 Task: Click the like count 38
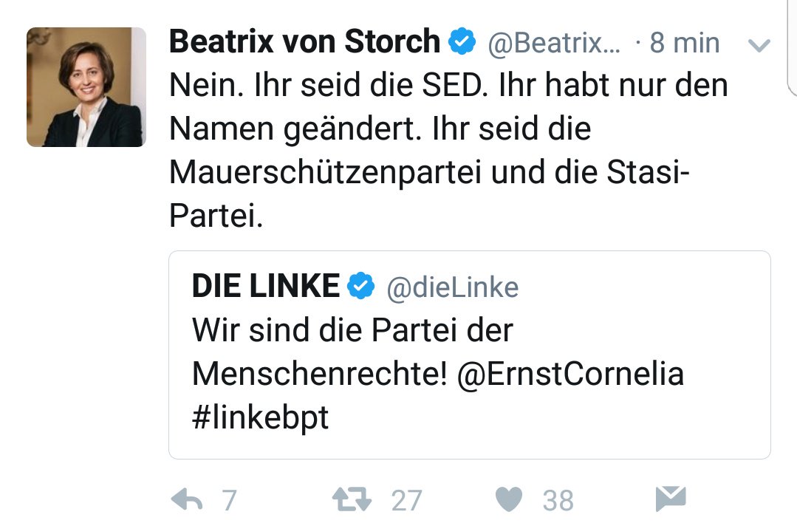[558, 501]
